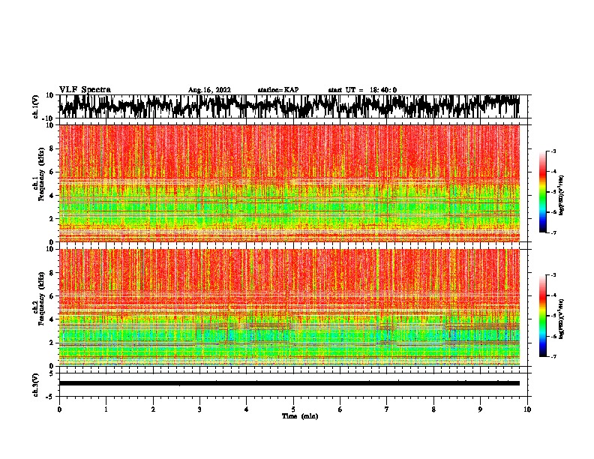The height and width of the screenshot is (459, 594).
Task: Click the ch.1 voltage waveform plot
Action: click(x=289, y=106)
